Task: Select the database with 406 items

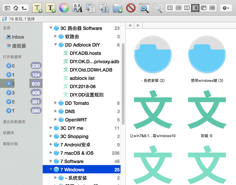Action: [21, 93]
